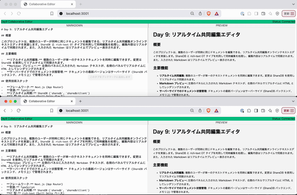Click MARKDOWN panel header in bottom window
This screenshot has width=297, height=195.
74,123
